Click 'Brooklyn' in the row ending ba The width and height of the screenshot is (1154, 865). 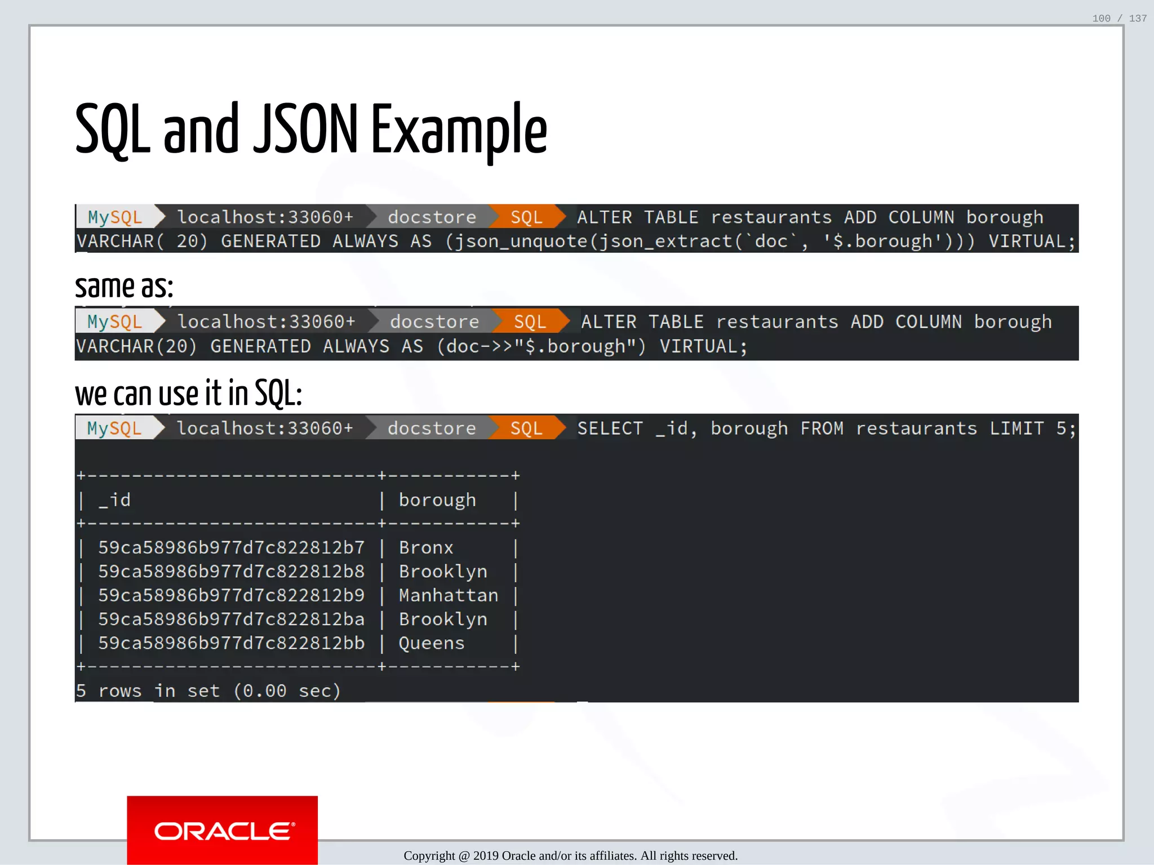pyautogui.click(x=443, y=619)
